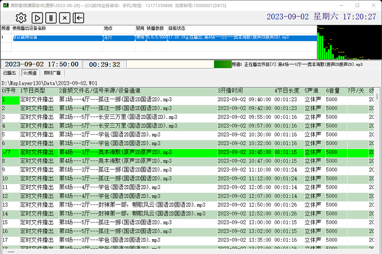
Task: Click the 0,0,0,5000 relay parameter cell
Action: click(157, 38)
